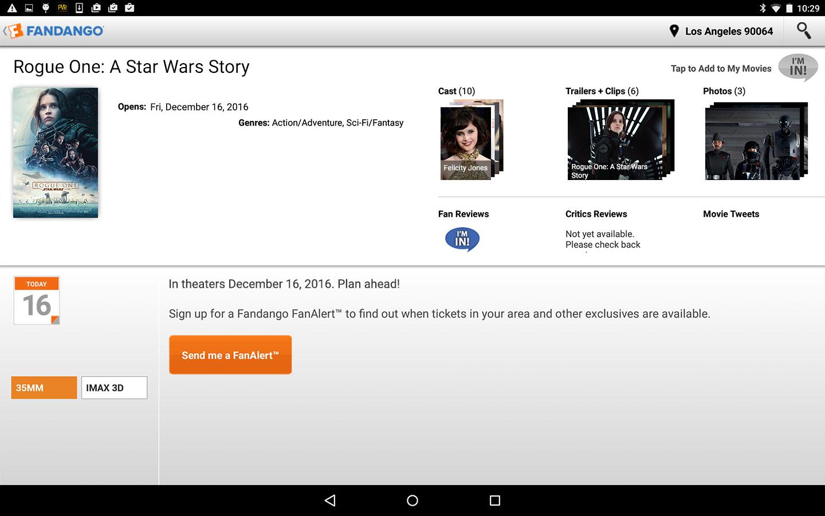Select the Today 16 calendar date
825x516 pixels.
(37, 300)
